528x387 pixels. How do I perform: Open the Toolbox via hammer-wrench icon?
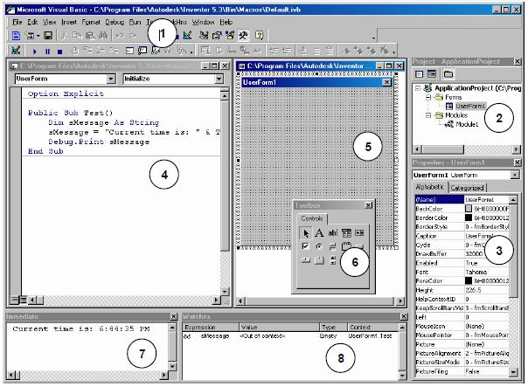(x=243, y=35)
